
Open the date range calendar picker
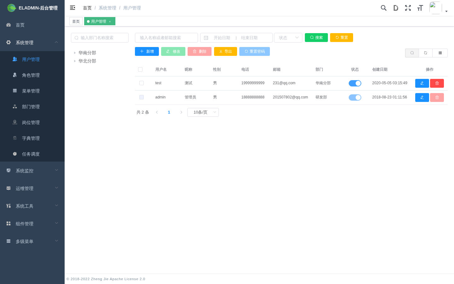(x=236, y=38)
